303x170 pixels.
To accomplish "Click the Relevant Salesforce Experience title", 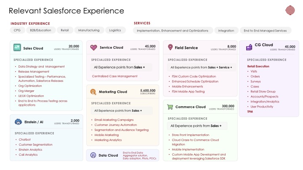I will 66,10.
